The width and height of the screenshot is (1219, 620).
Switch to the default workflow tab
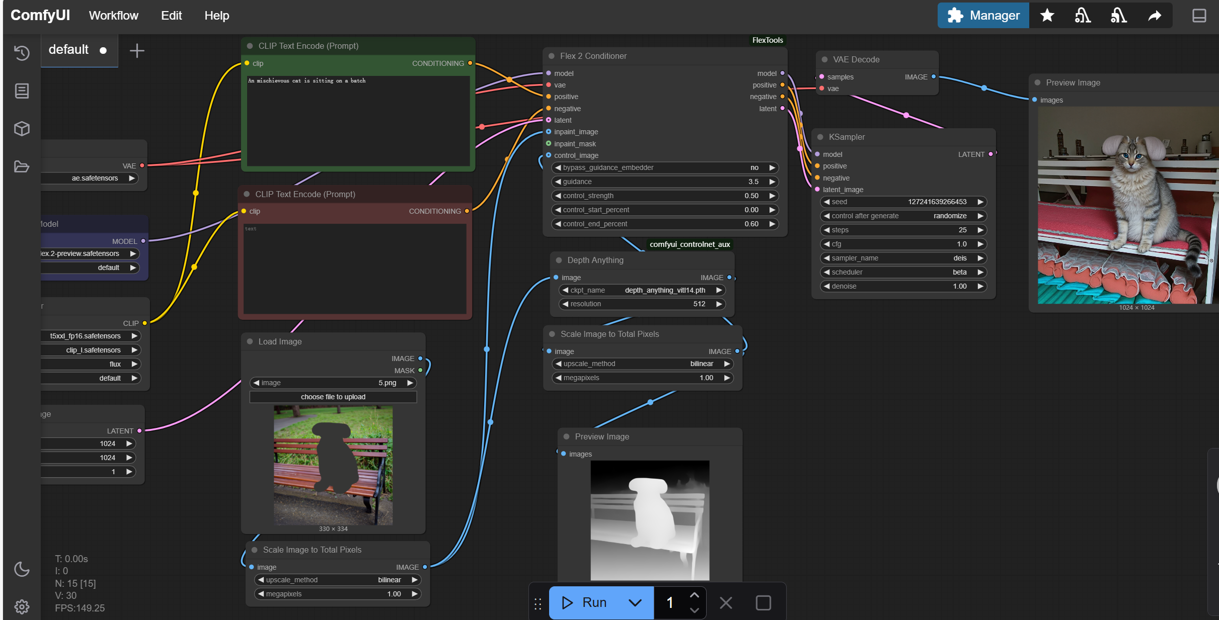click(69, 50)
